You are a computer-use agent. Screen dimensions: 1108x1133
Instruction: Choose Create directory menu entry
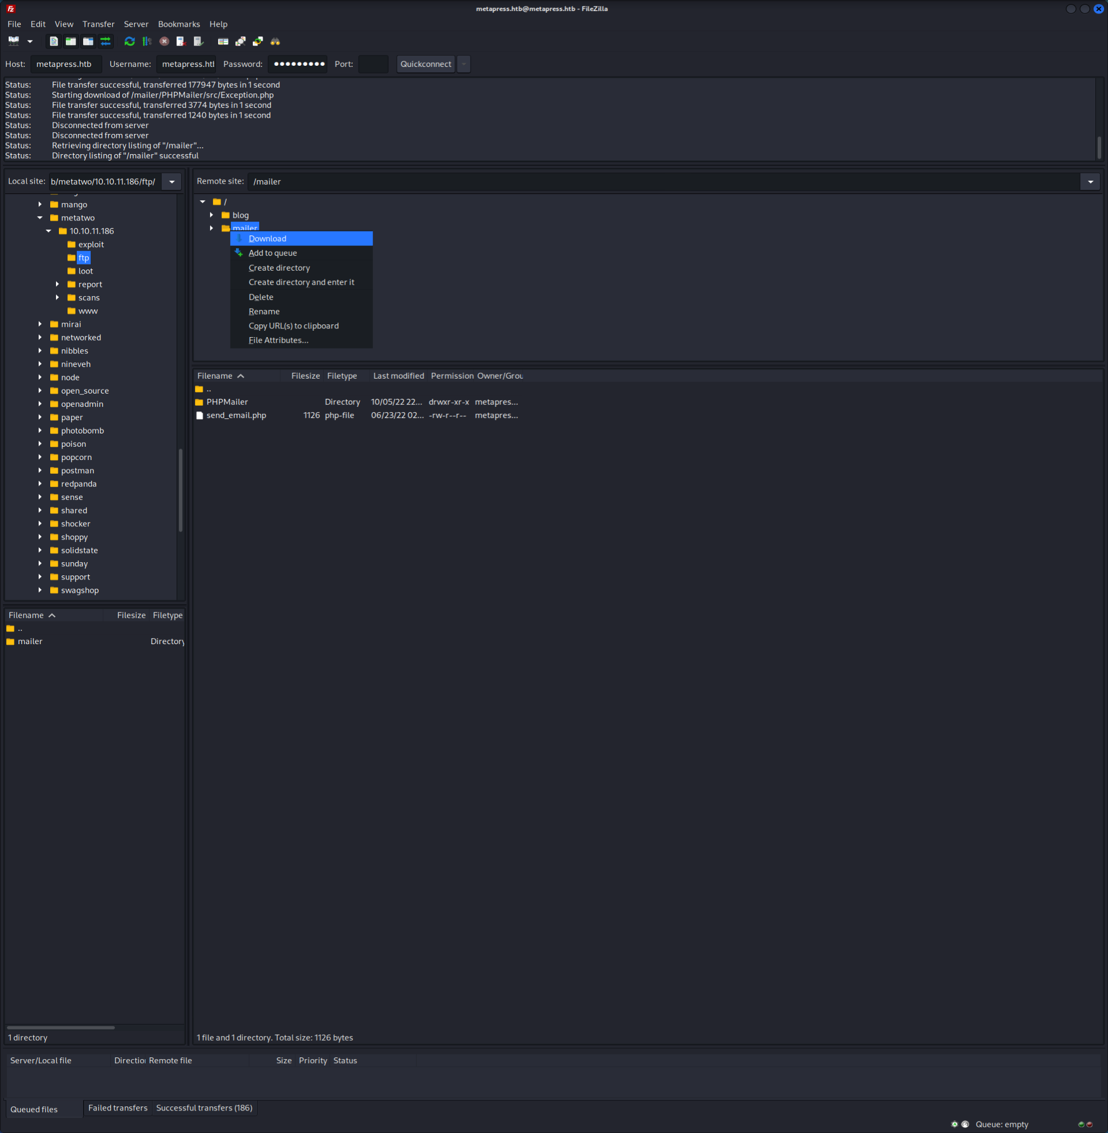(x=301, y=268)
